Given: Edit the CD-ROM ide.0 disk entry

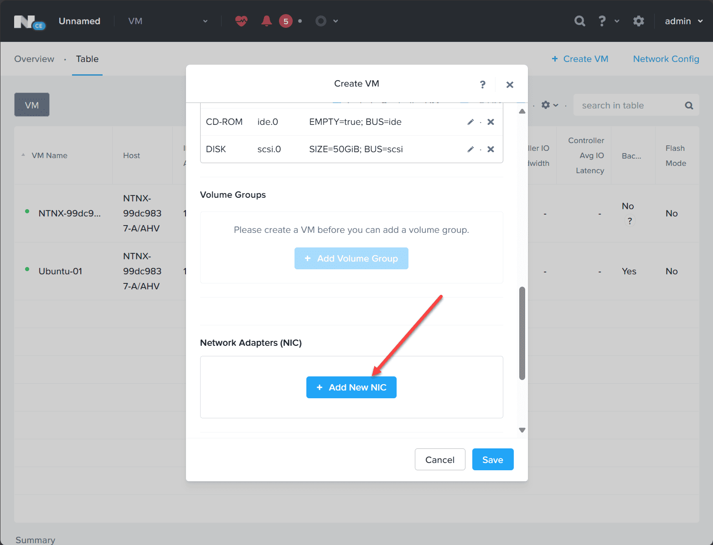Looking at the screenshot, I should click(x=470, y=122).
